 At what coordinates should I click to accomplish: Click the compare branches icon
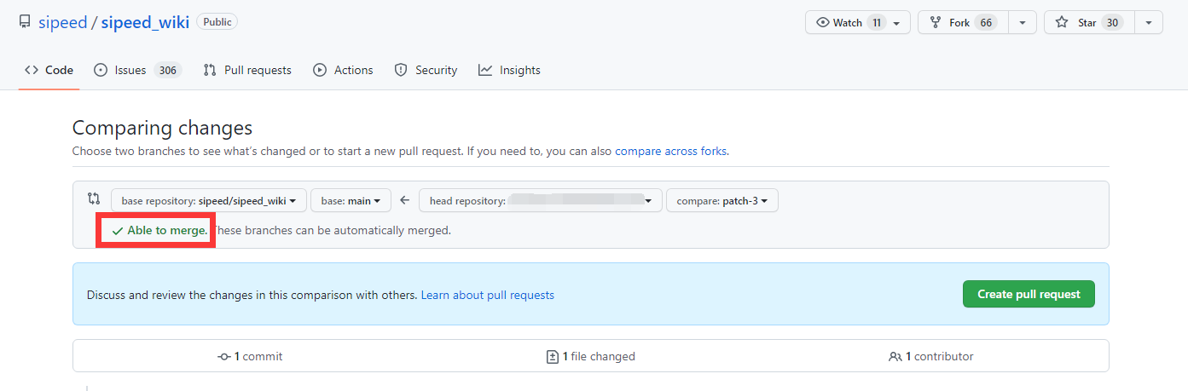94,198
